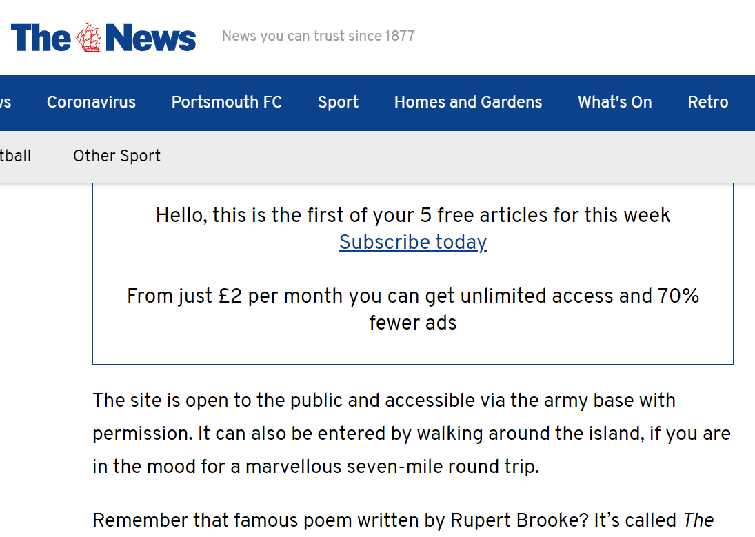Click the word "News" in the masthead logo
Viewport: 755px width, 537px height.
tap(151, 38)
